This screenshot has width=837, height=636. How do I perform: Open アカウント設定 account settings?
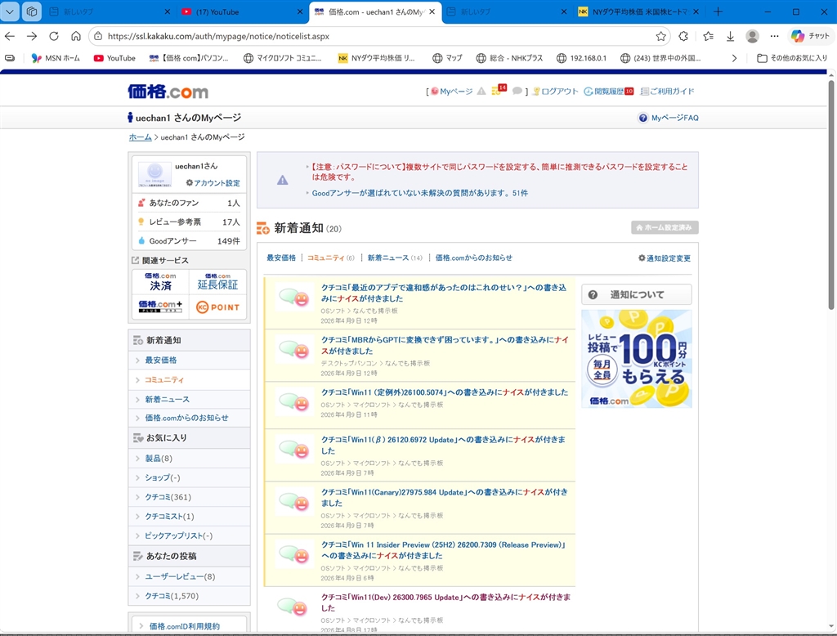point(213,182)
